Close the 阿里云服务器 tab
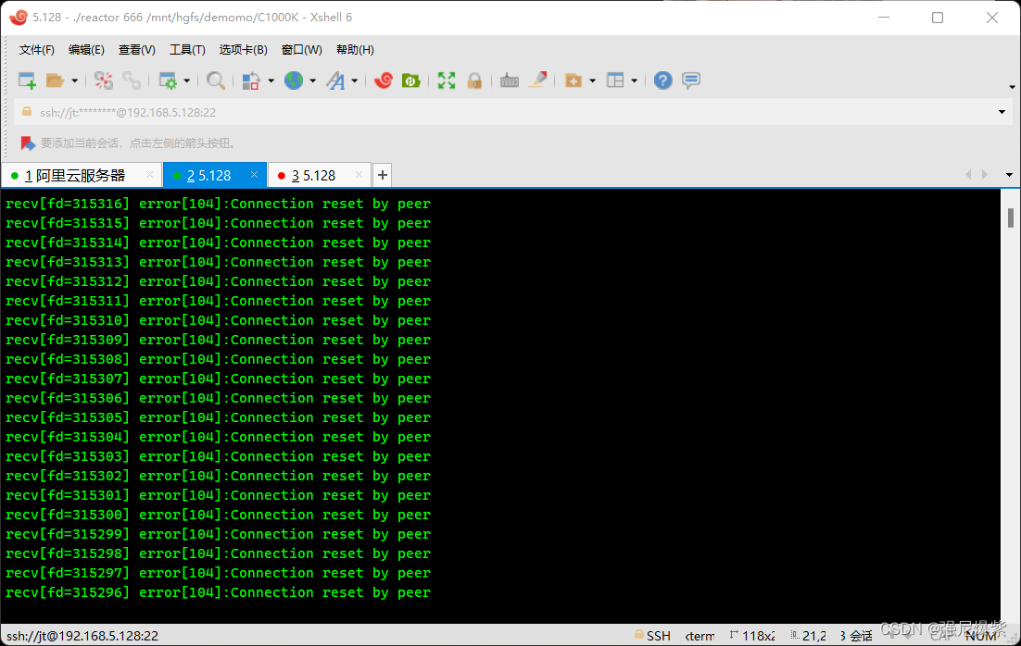1021x646 pixels. point(150,175)
